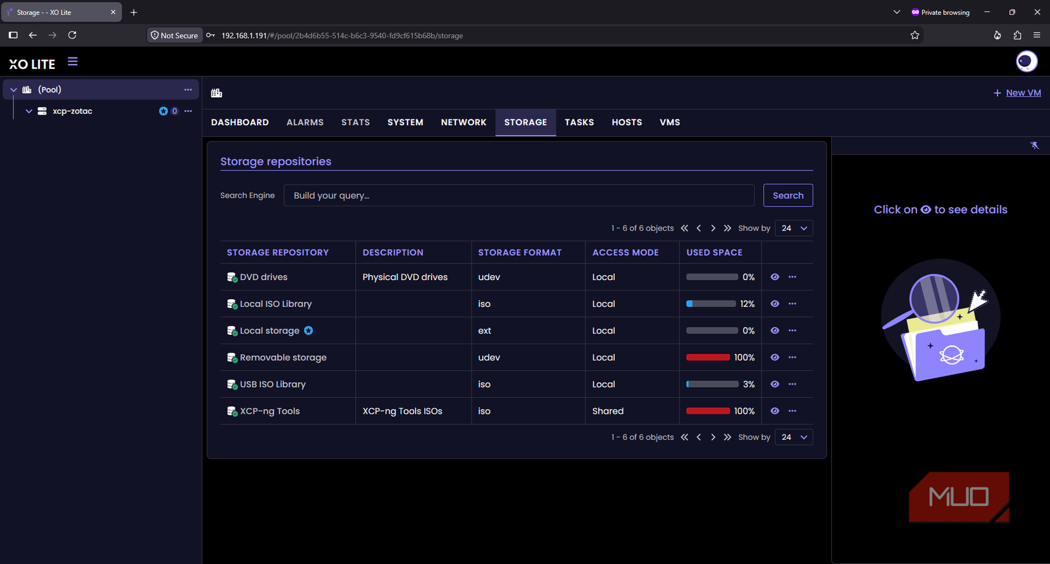Click the master star icon beside xcp-zotac
The image size is (1050, 564).
(164, 111)
